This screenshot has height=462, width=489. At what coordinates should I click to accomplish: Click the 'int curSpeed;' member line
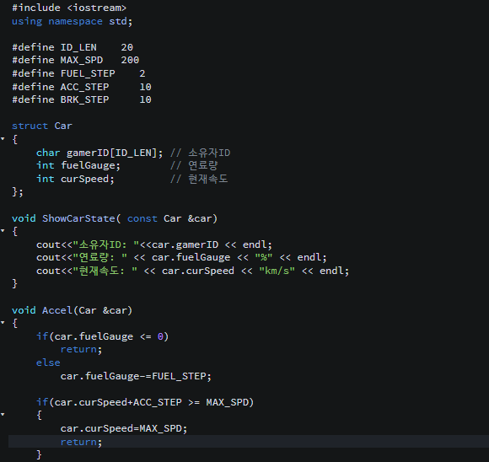coord(76,179)
